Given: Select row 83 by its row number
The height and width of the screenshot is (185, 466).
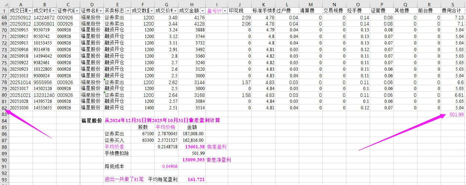Looking at the screenshot, I should pyautogui.click(x=4, y=114).
